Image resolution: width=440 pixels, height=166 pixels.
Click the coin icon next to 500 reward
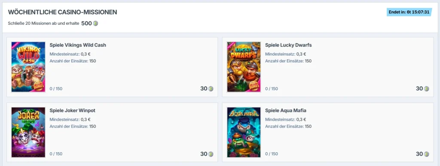coord(95,24)
